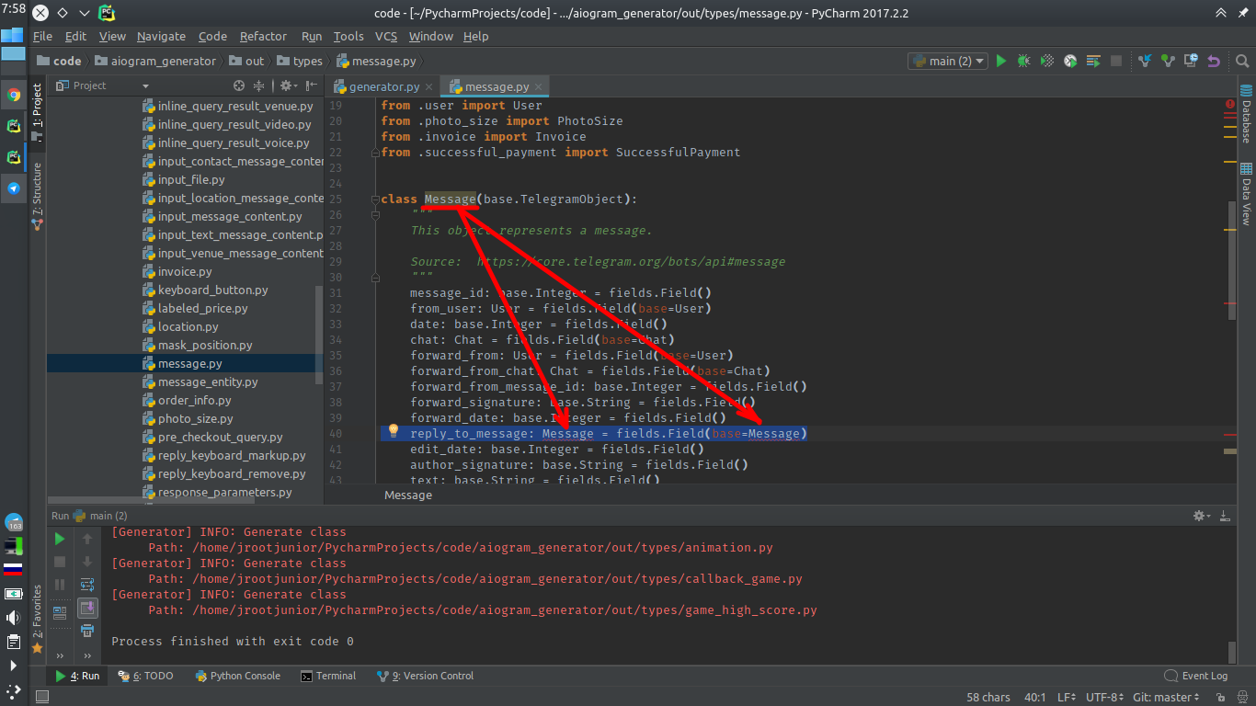Click Up the stack trace arrow
This screenshot has height=706, width=1256.
87,539
